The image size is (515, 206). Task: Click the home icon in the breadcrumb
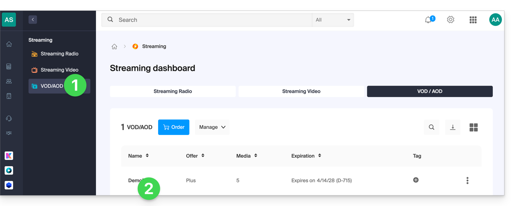[x=114, y=46]
